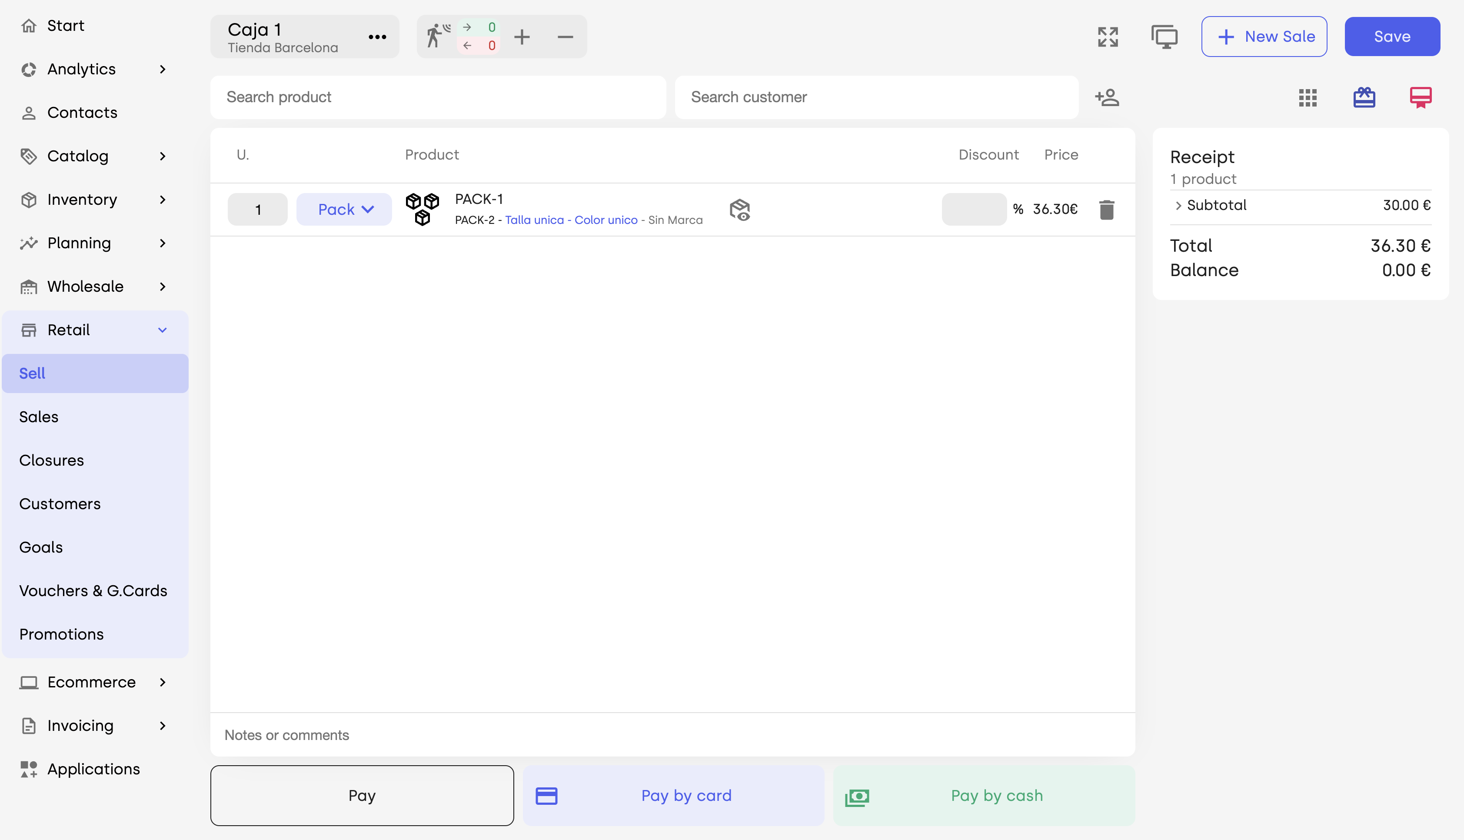Click the walking visitor counter icon
Screen dimensions: 1464x840
438,37
